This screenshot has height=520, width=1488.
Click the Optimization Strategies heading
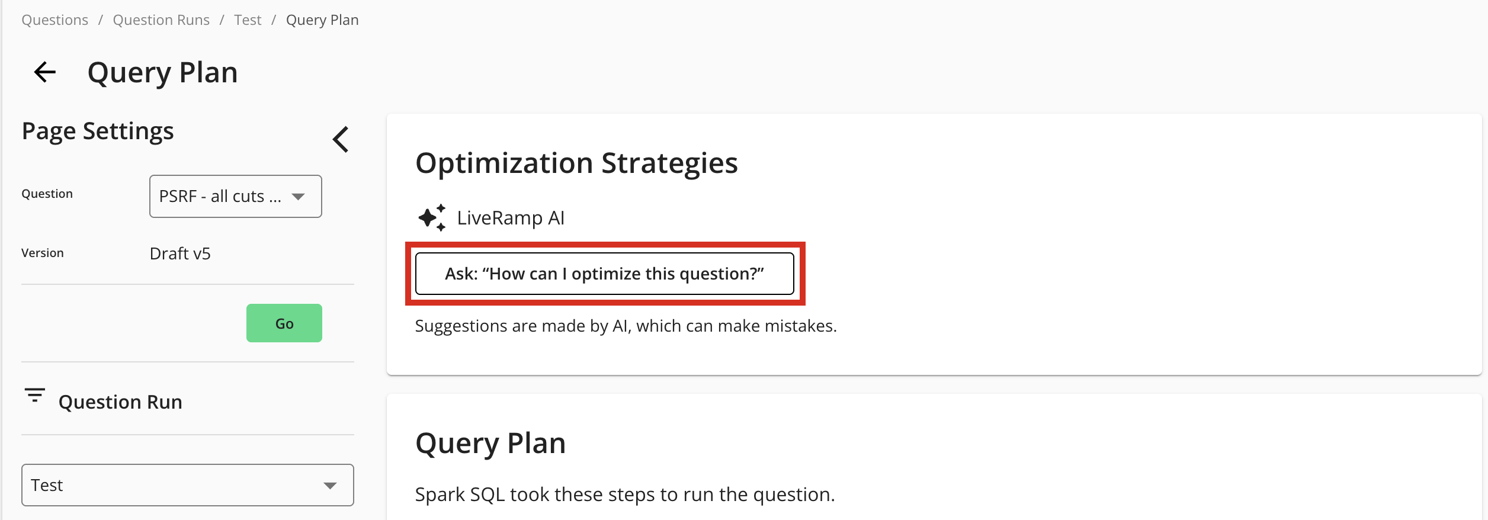[576, 163]
